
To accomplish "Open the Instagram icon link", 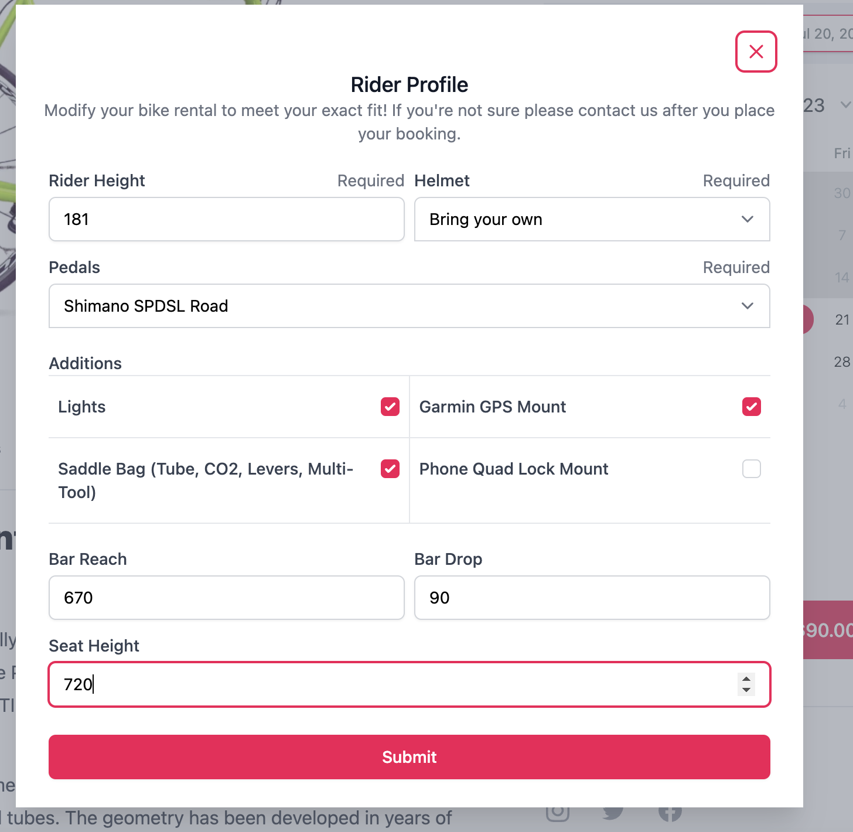I will click(557, 815).
